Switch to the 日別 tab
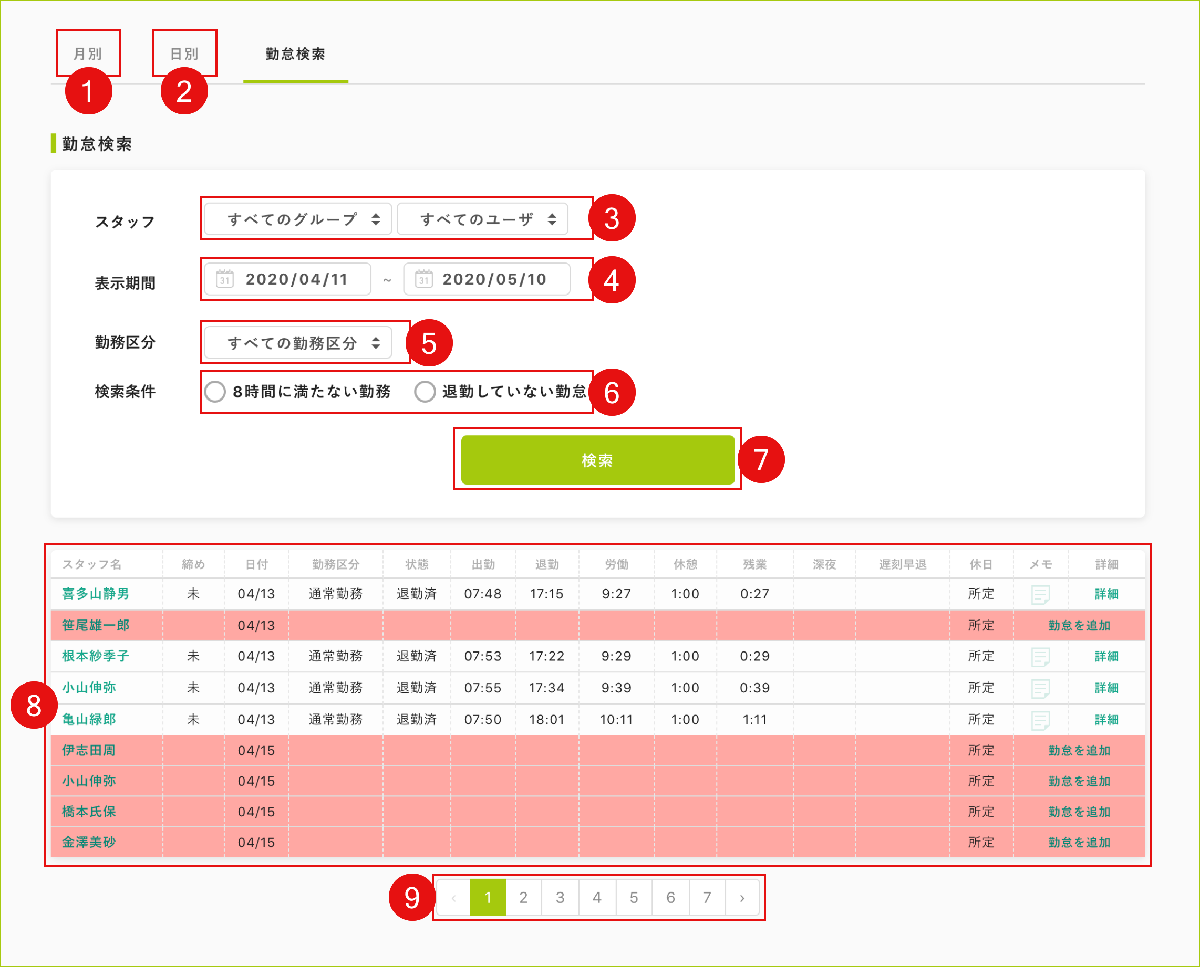The height and width of the screenshot is (967, 1200). click(x=184, y=54)
